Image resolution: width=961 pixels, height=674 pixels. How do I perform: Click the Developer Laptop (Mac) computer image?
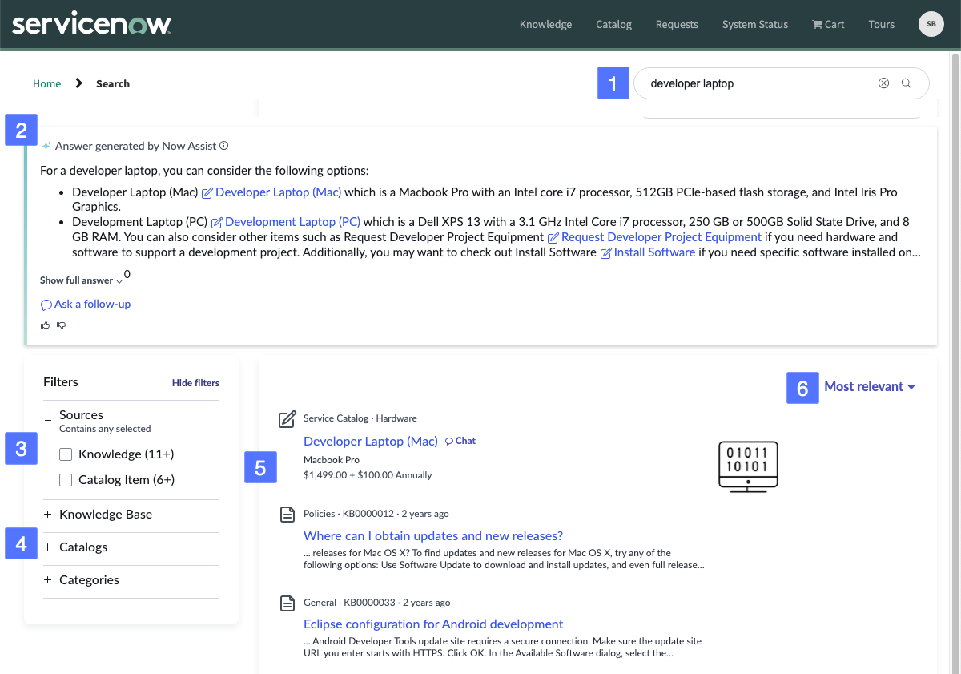[x=747, y=465]
